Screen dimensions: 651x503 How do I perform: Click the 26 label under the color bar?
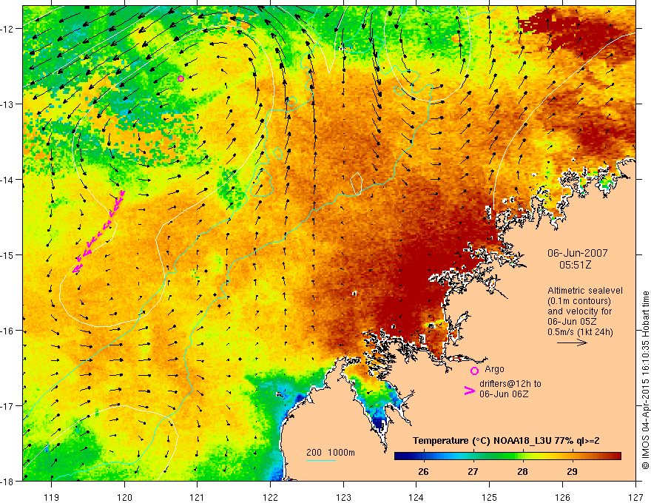423,472
